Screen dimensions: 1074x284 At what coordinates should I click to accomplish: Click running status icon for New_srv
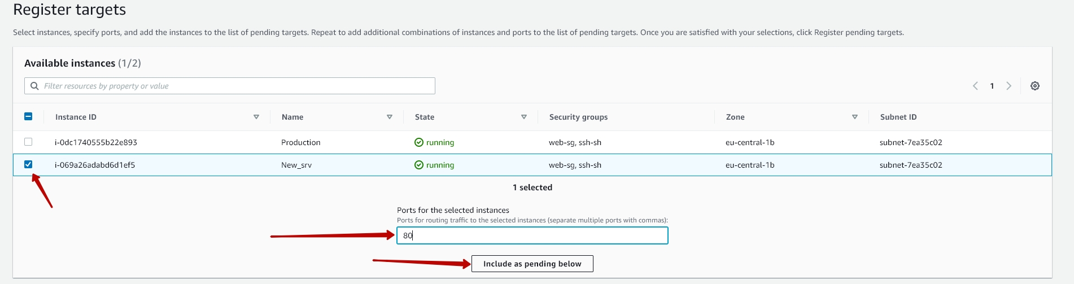tap(419, 165)
